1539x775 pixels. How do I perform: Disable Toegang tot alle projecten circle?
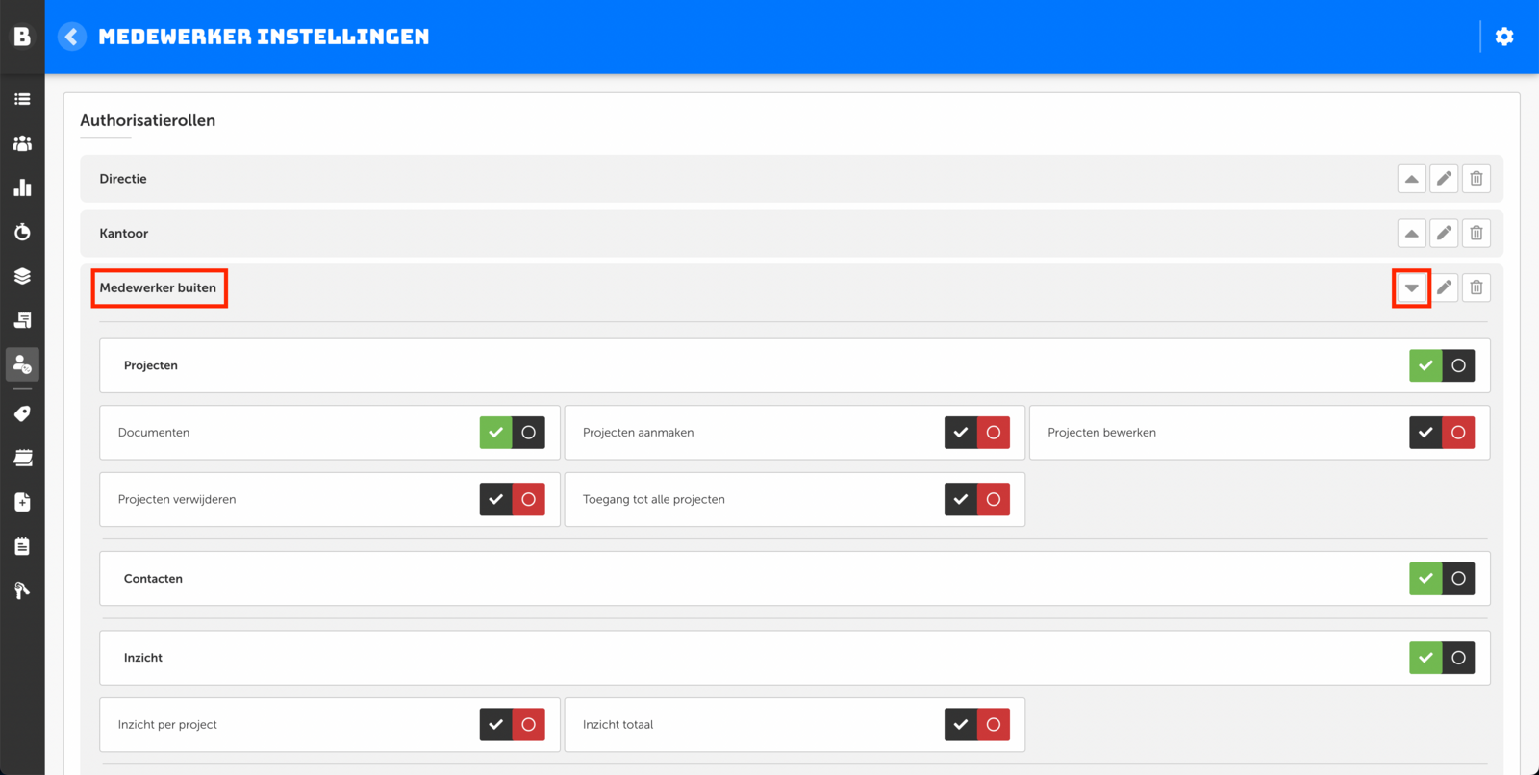pyautogui.click(x=994, y=499)
